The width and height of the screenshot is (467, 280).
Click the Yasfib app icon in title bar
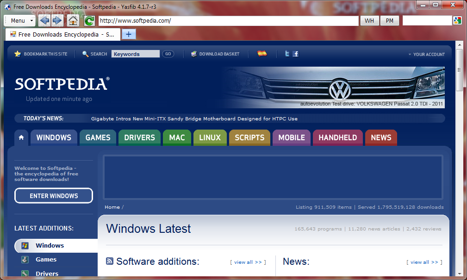point(7,6)
